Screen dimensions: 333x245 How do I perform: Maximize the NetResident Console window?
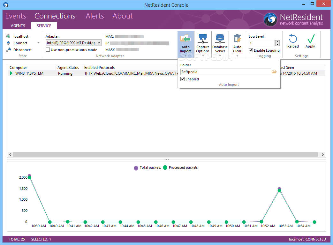312,4
